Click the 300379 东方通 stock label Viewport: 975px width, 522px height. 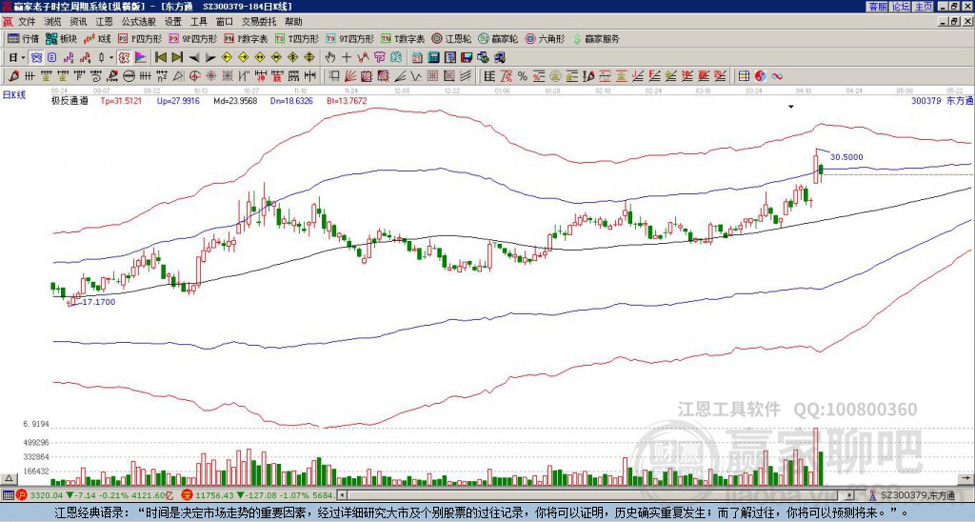click(942, 100)
